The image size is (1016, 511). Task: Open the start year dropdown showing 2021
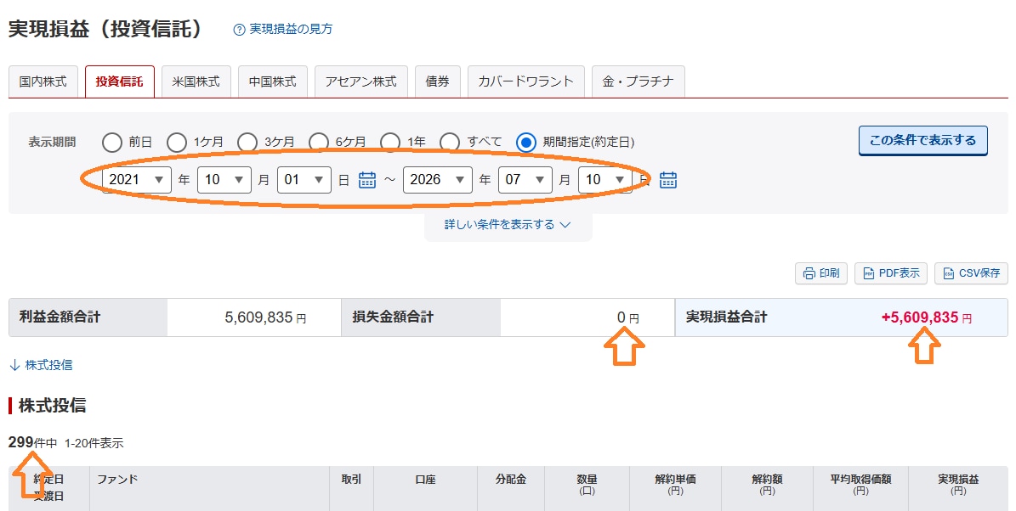(x=137, y=180)
